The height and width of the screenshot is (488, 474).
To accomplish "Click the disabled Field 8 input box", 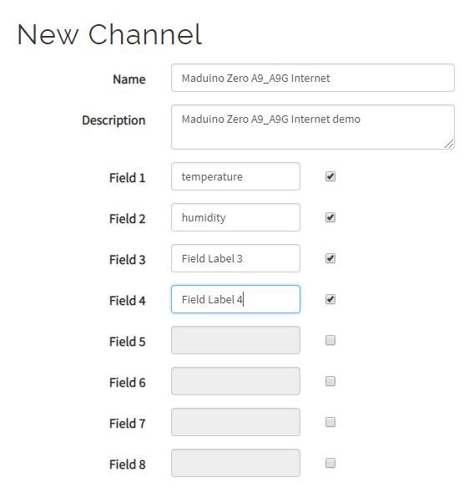I will pos(235,463).
